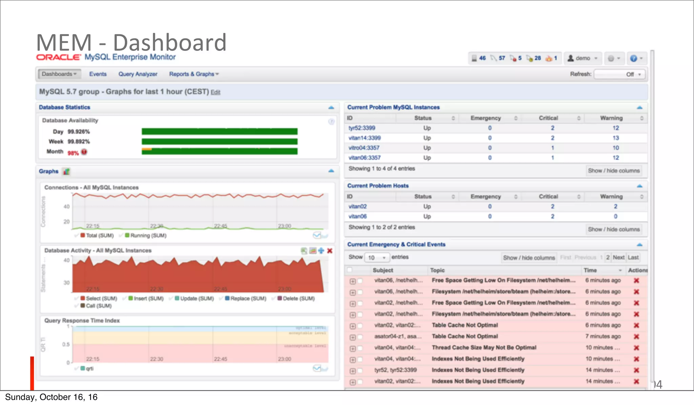
Task: Click the graph configuration icon beside Graphs heading
Action: (66, 171)
